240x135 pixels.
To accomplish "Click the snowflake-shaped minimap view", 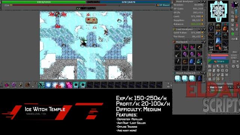I will coord(218,11).
